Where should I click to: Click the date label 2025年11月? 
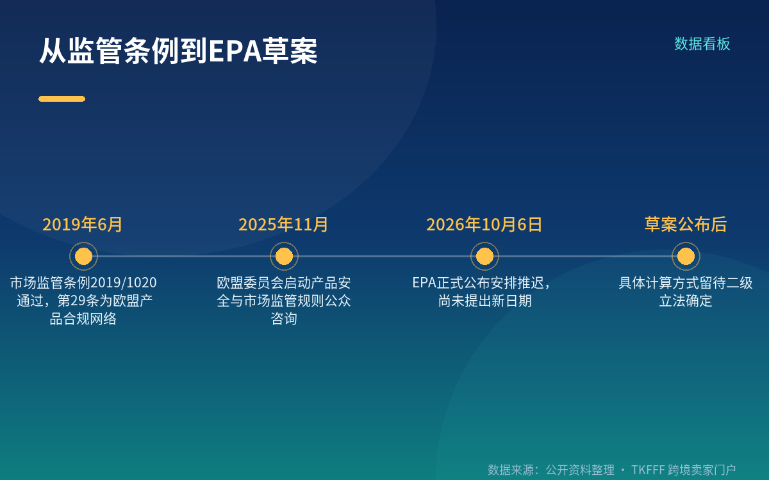coord(283,225)
